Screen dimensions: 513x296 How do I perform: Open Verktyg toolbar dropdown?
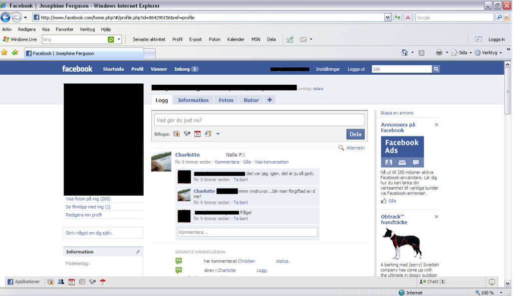pos(488,53)
